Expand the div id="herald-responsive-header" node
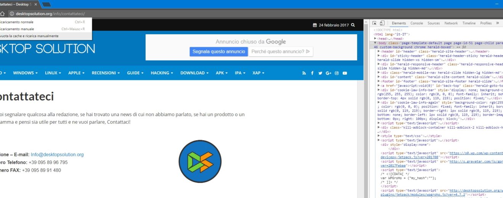The width and height of the screenshot is (503, 198). pyautogui.click(x=378, y=64)
